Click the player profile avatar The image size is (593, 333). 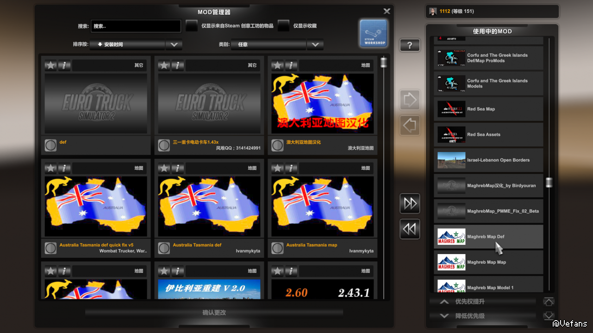point(433,11)
